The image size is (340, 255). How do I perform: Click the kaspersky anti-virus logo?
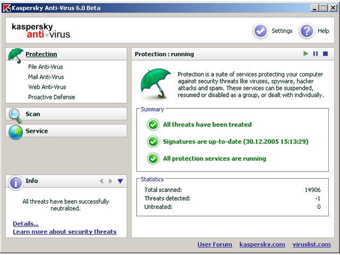click(x=41, y=31)
